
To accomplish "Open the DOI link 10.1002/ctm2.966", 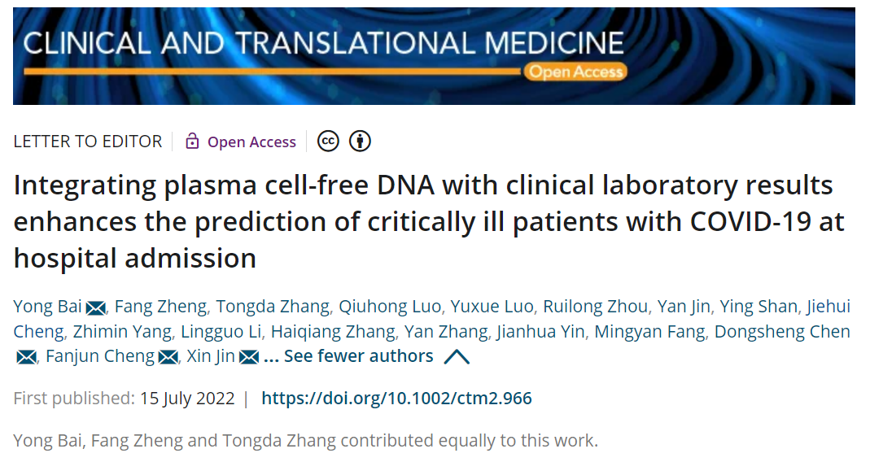I will pyautogui.click(x=396, y=399).
